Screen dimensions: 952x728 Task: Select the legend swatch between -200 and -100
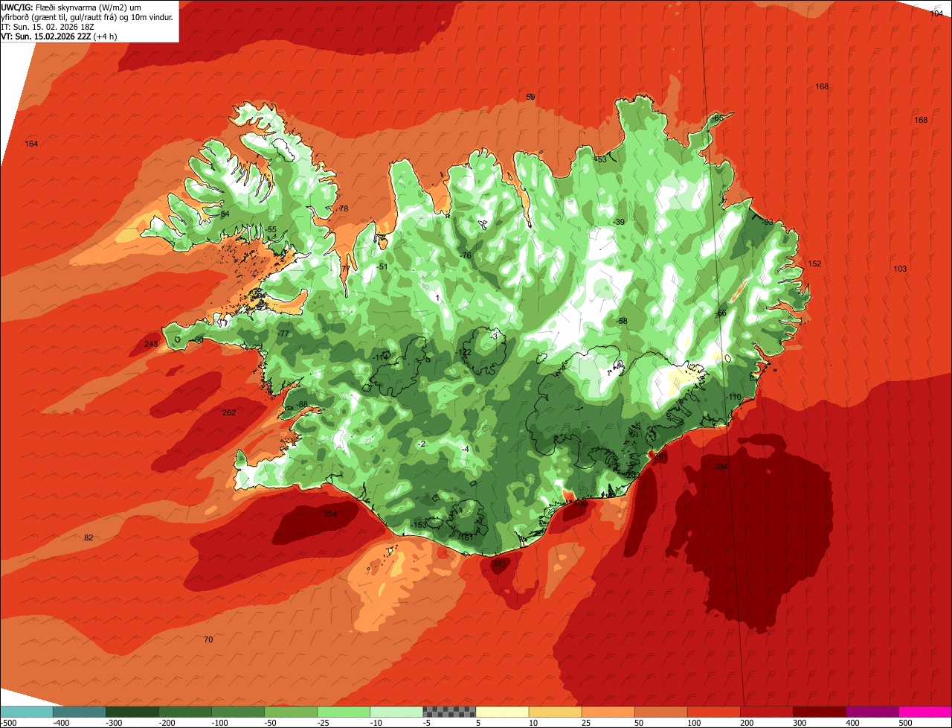tap(185, 712)
